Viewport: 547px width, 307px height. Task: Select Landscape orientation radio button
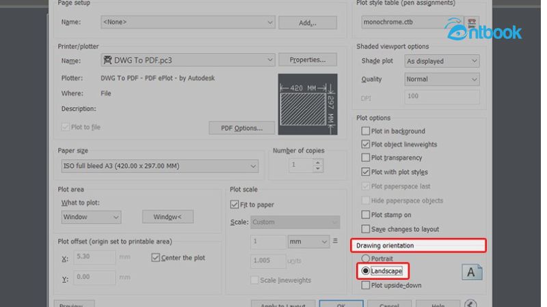pos(365,271)
